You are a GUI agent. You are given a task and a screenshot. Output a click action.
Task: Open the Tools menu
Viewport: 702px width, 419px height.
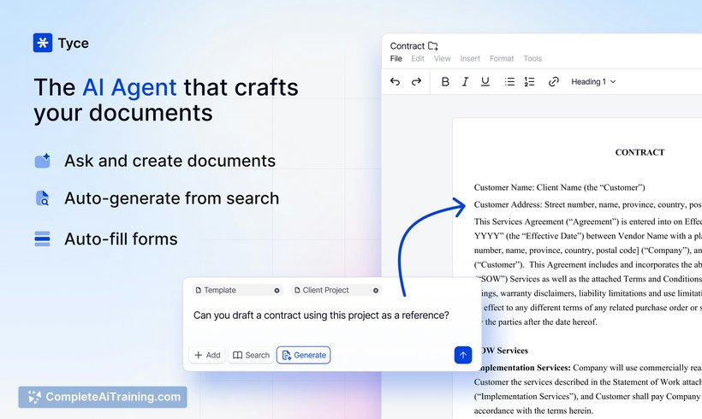[532, 59]
